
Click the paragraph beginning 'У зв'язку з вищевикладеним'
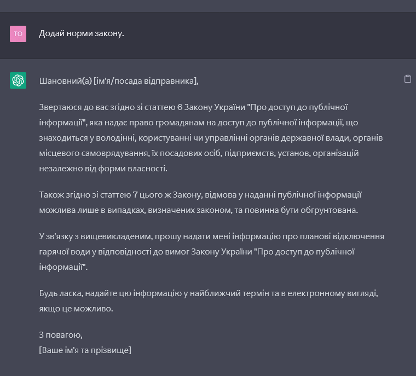[x=211, y=251]
